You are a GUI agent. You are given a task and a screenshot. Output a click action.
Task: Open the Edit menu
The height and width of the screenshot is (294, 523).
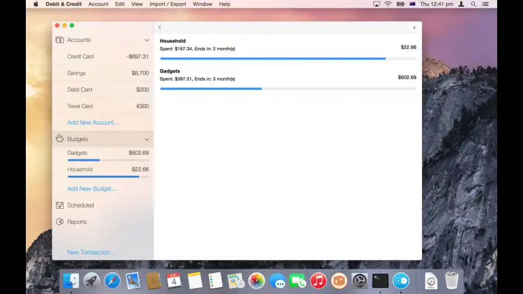pos(120,4)
